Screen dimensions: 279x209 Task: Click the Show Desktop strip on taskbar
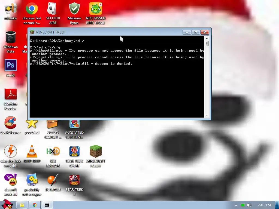[277, 205]
